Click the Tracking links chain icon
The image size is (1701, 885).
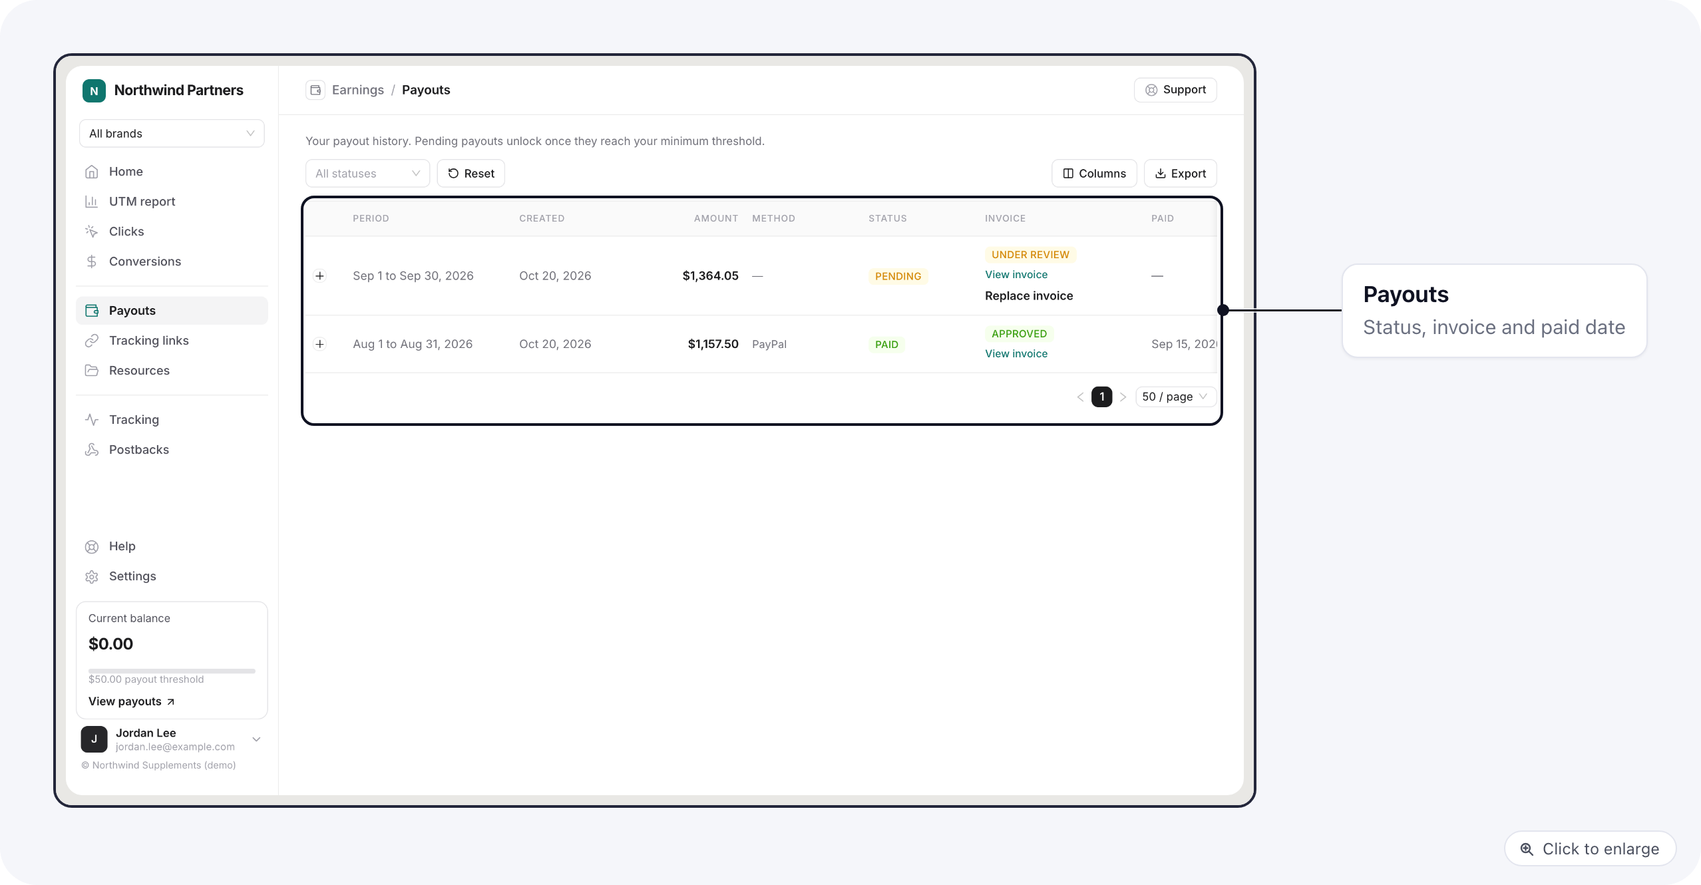click(92, 341)
